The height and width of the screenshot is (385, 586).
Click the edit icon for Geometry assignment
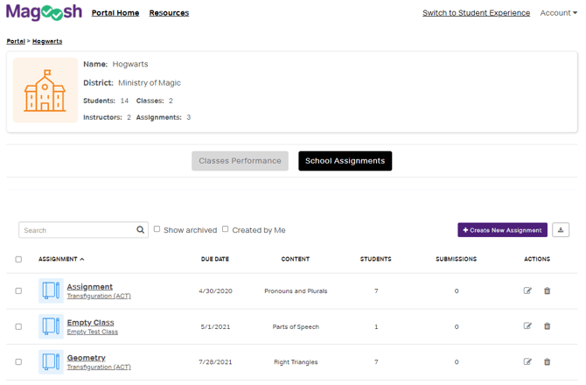click(x=527, y=361)
